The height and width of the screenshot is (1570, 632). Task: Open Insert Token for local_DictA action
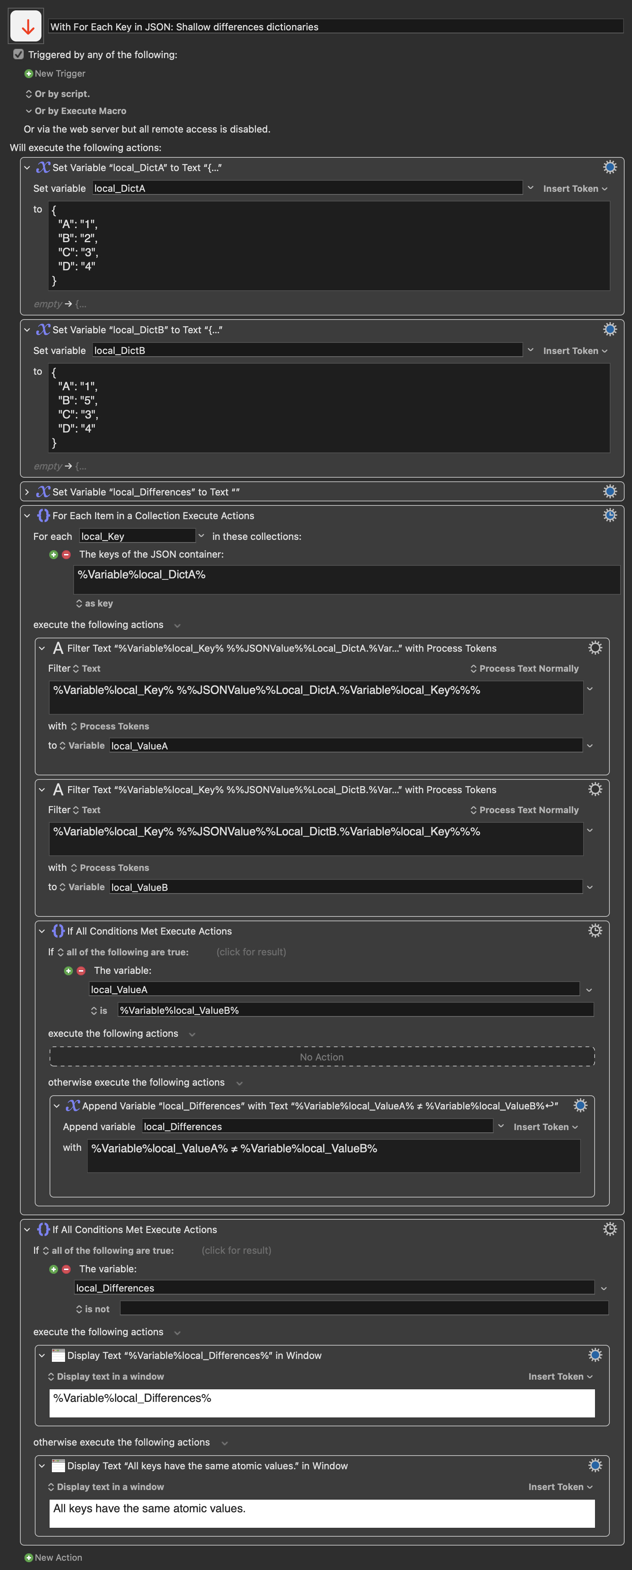coord(575,188)
